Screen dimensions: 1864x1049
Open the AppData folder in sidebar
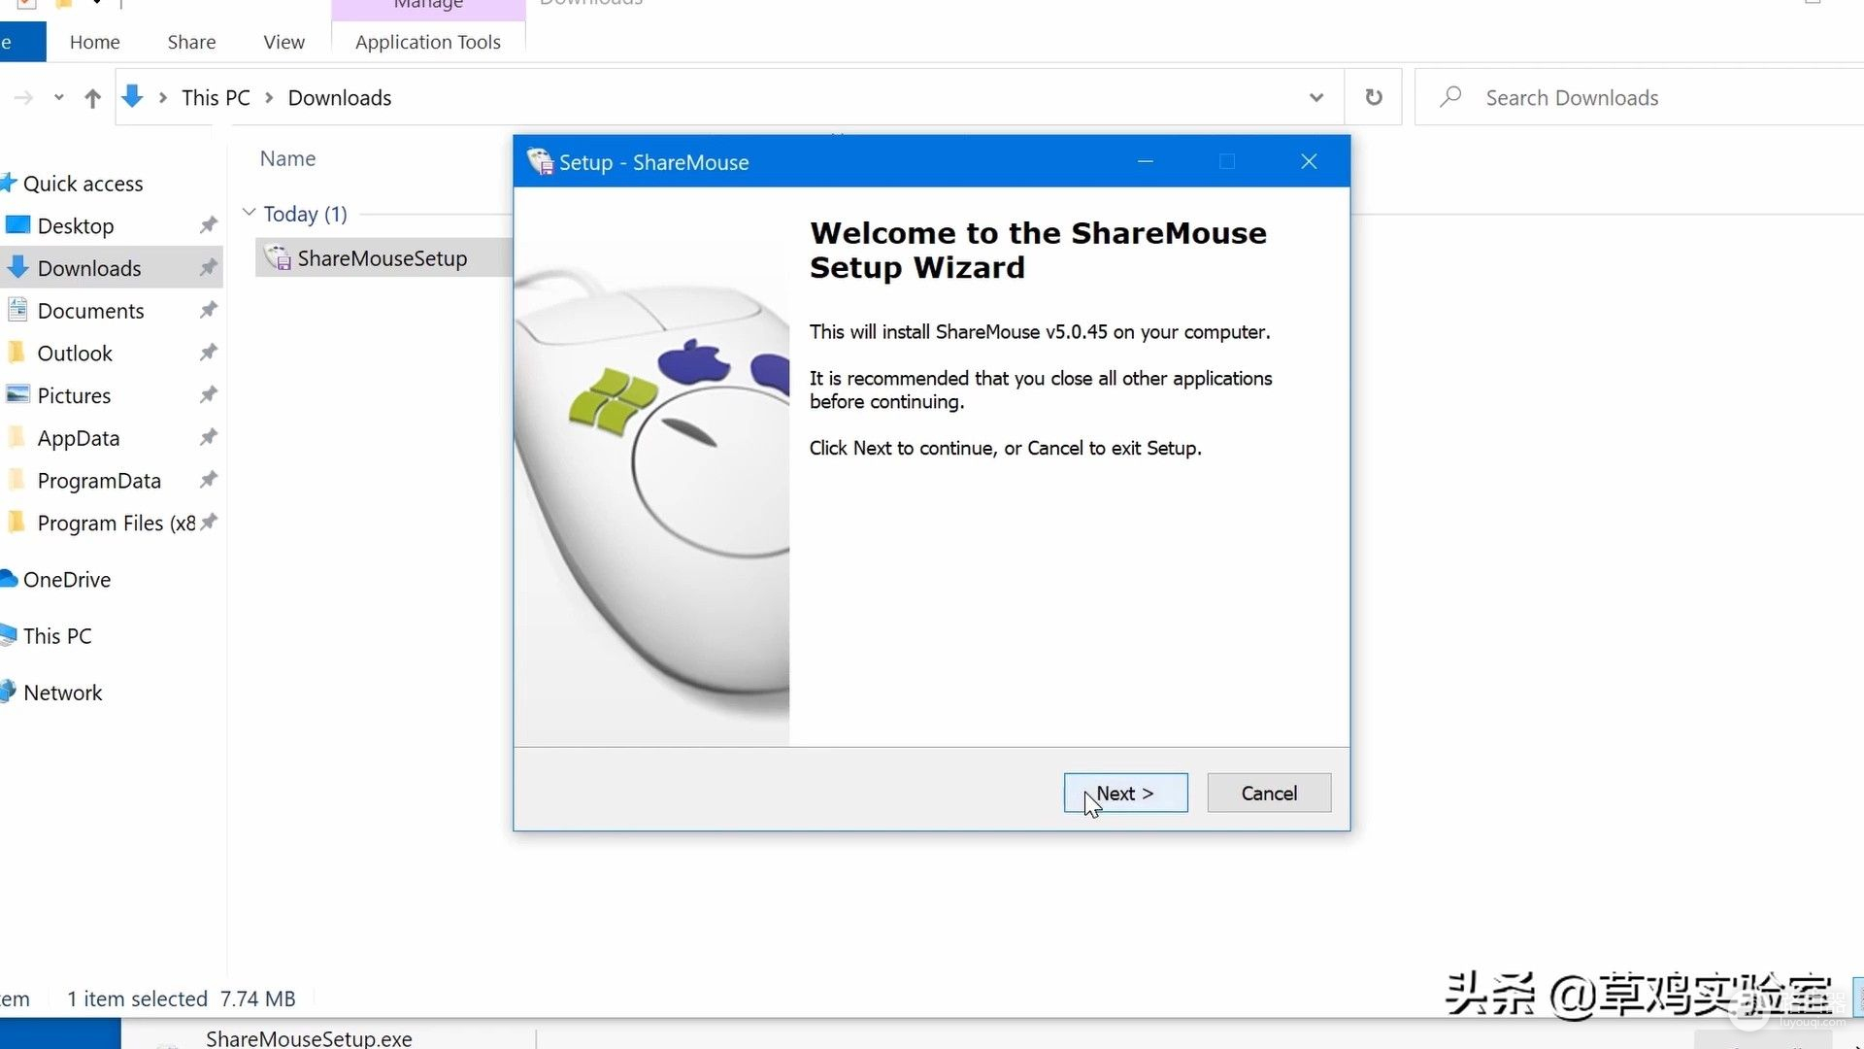(x=79, y=438)
